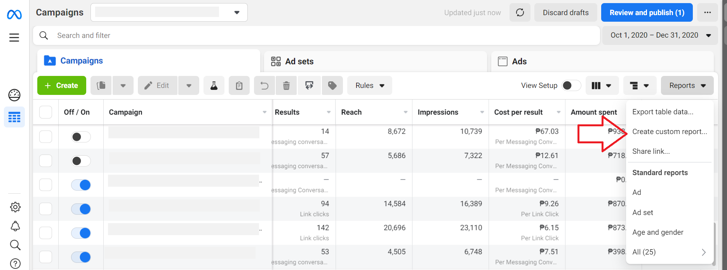Turn on the first campaign's Off/On switch
This screenshot has width=727, height=270.
coord(81,137)
